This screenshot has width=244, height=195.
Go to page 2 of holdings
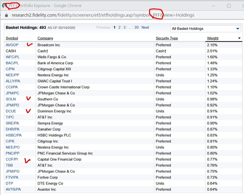coord(119,27)
